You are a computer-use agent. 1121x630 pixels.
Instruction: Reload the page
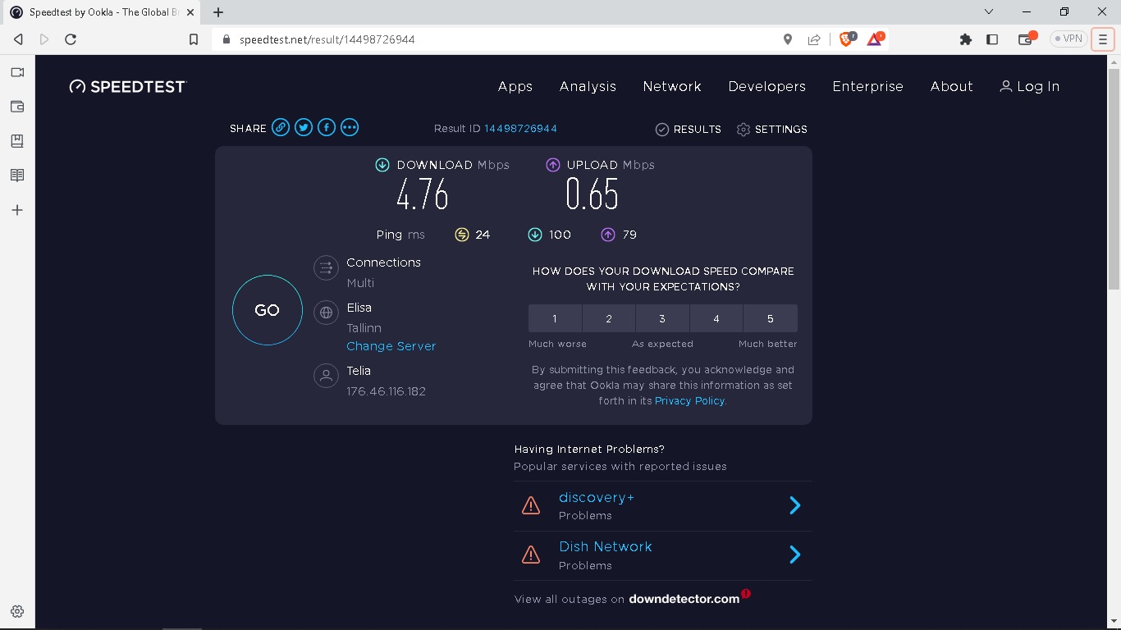tap(71, 39)
